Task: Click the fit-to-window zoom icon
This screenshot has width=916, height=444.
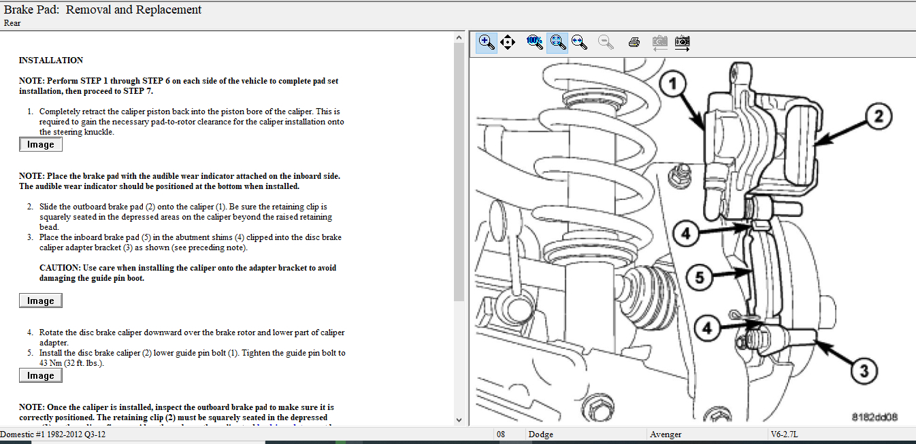Action: click(x=557, y=42)
